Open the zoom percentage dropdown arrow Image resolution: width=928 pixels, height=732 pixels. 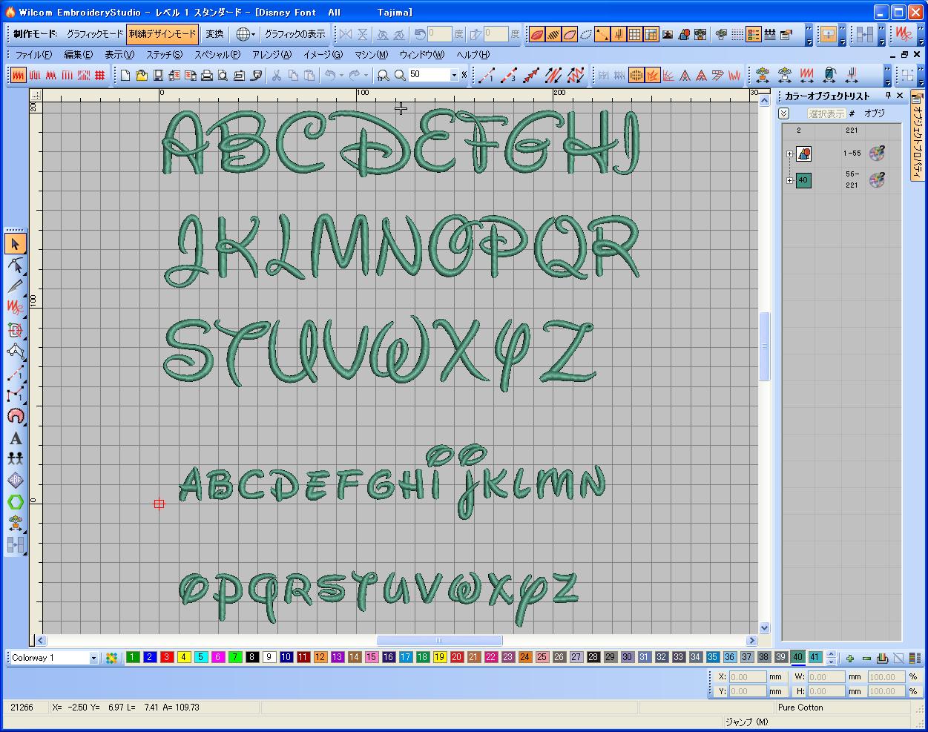[x=454, y=75]
